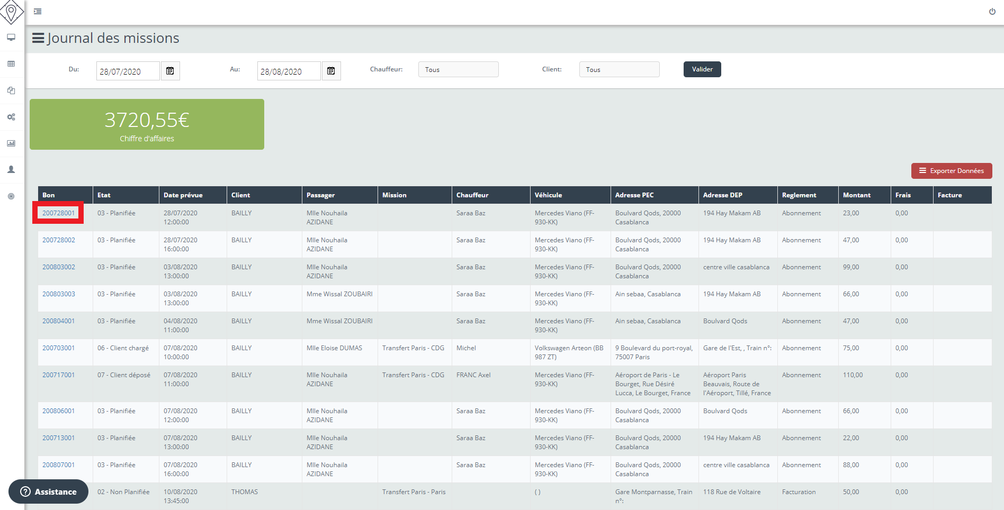Open the settings gears sidebar icon

point(11,117)
